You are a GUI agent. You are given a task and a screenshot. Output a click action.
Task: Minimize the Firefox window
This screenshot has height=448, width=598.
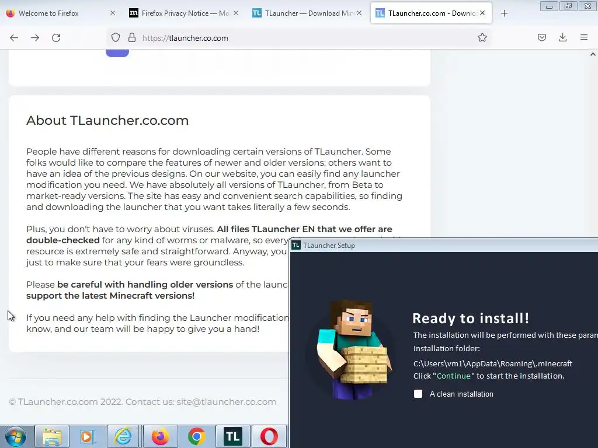tap(549, 6)
